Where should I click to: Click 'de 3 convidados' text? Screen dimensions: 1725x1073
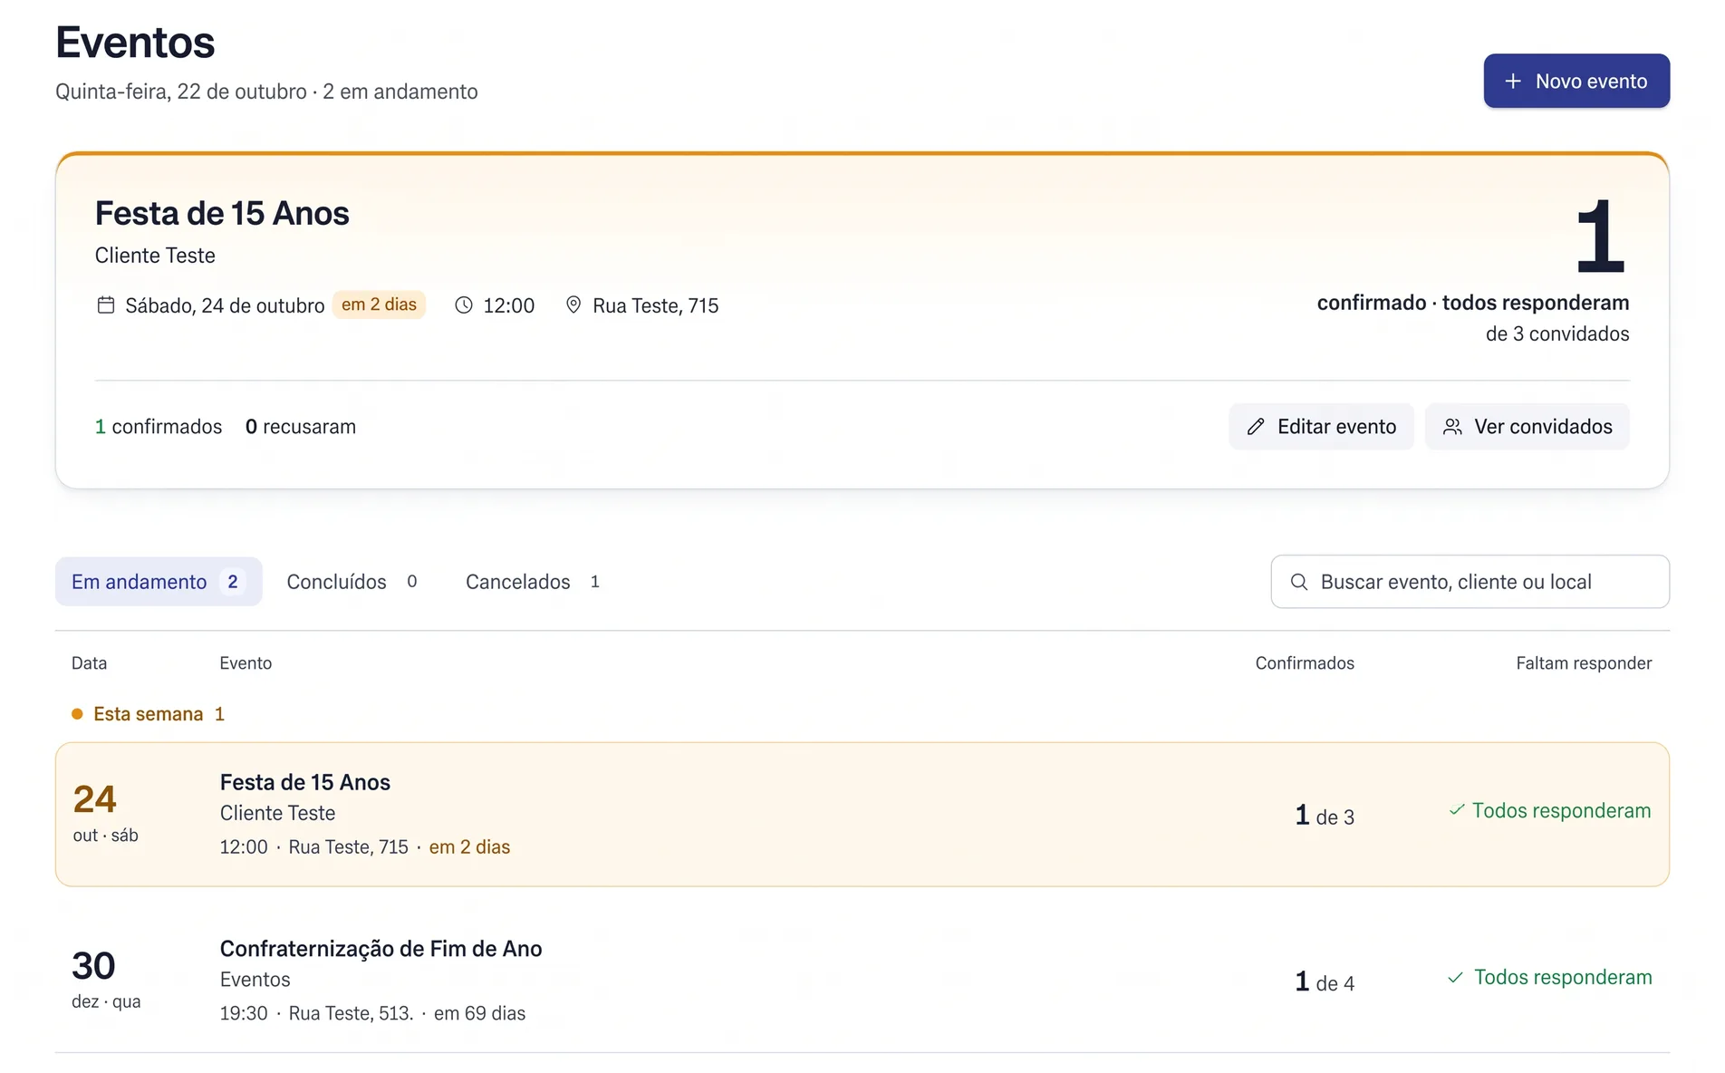point(1557,333)
